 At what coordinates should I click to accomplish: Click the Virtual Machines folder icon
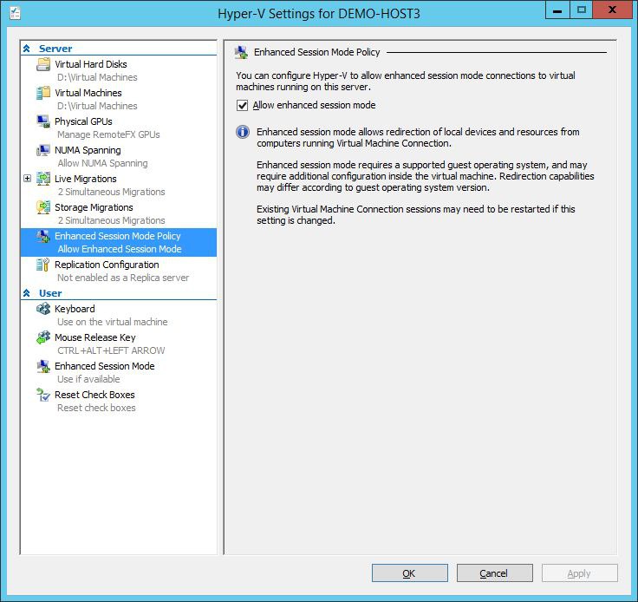coord(43,93)
